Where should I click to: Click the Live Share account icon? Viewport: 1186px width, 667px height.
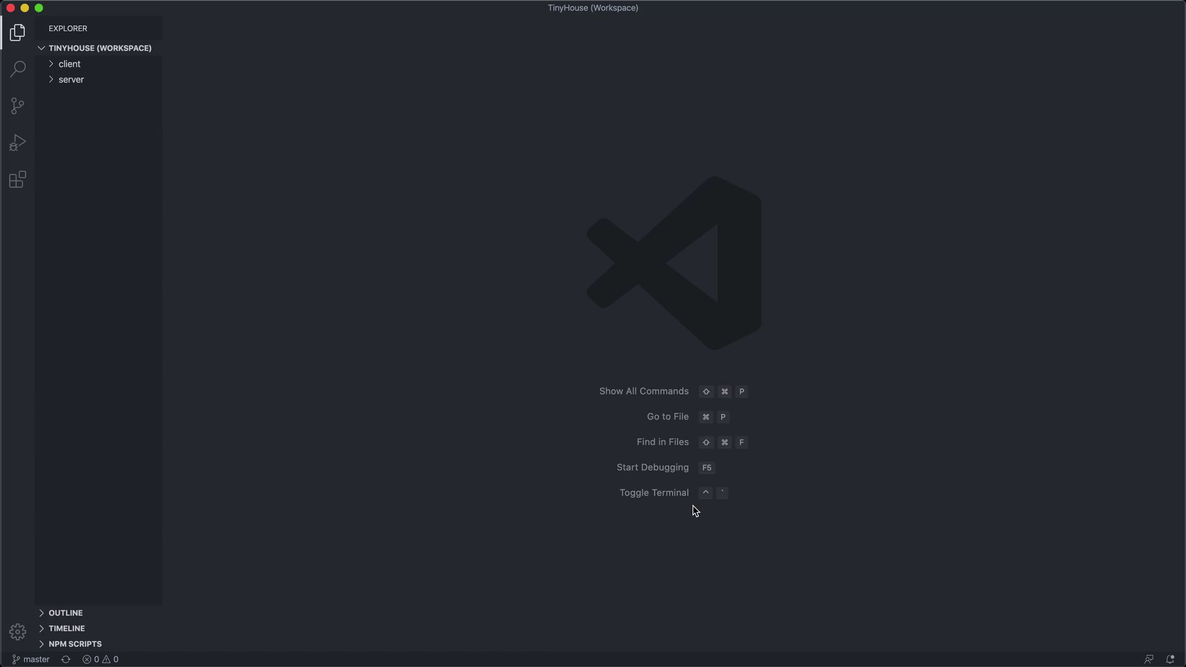pos(1150,659)
